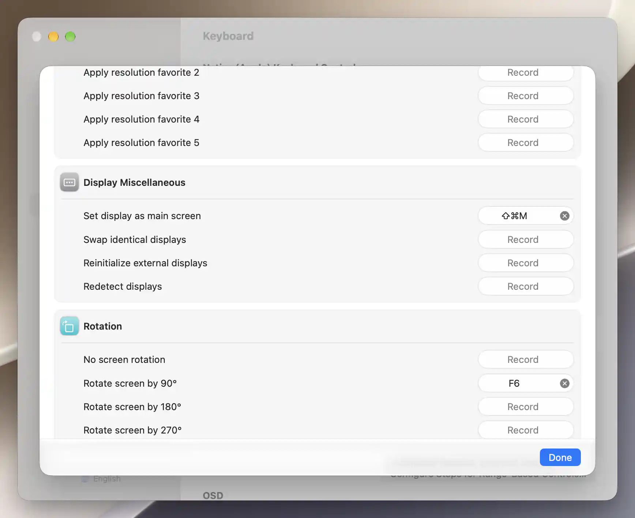Select the 'Reinitialize external displays' label
The image size is (635, 518).
click(145, 263)
